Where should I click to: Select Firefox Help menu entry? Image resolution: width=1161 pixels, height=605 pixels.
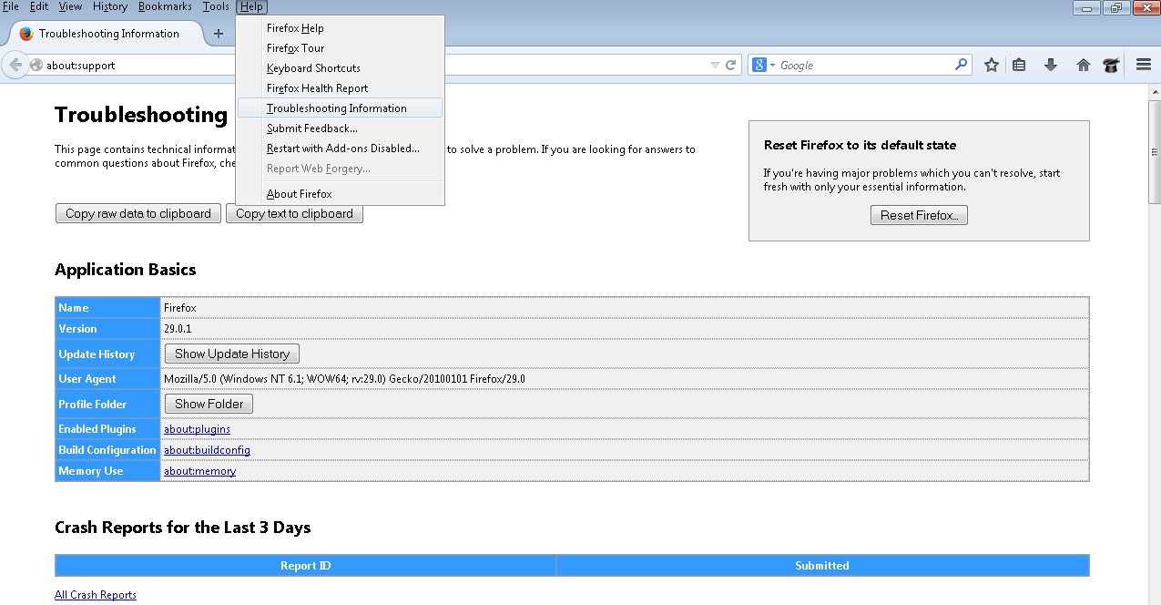pos(340,28)
